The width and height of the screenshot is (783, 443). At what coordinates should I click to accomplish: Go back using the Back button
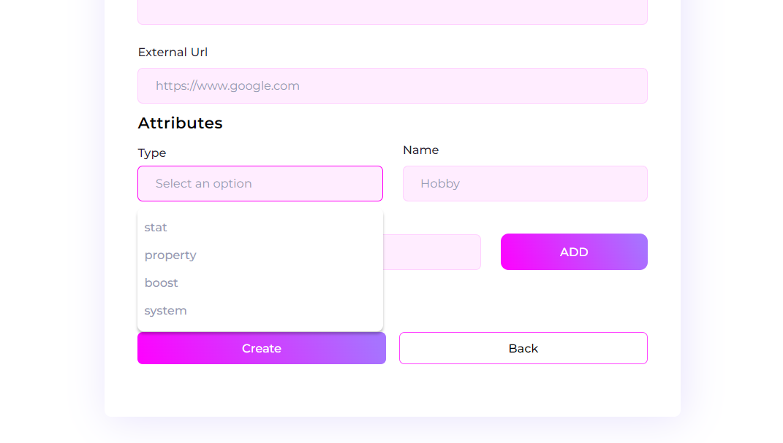click(523, 349)
